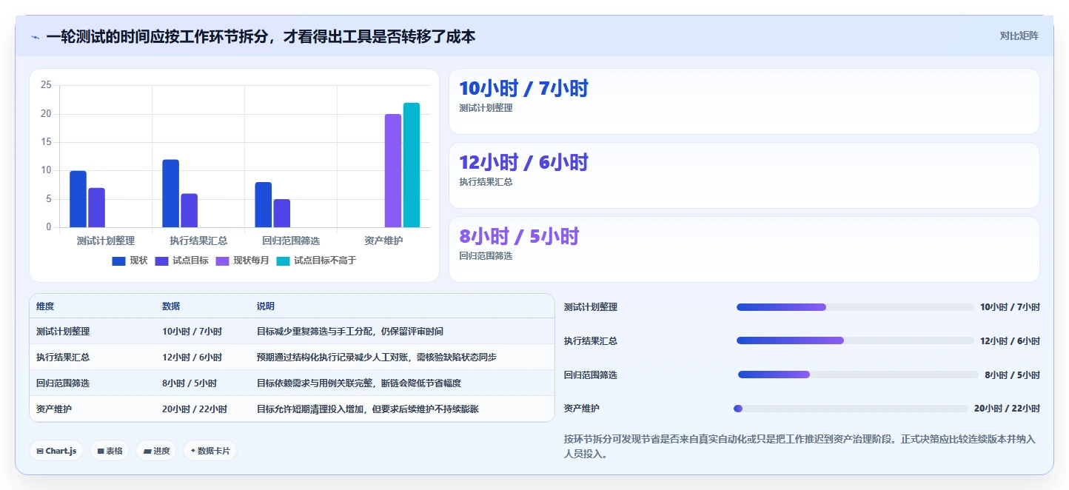Click the 数据卡片 chip

tap(210, 451)
